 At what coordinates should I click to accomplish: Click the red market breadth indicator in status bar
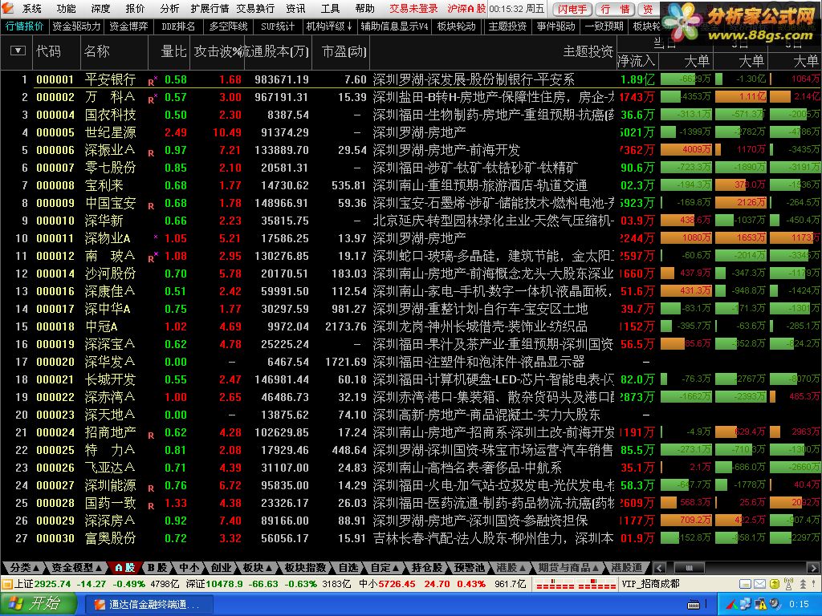(576, 584)
